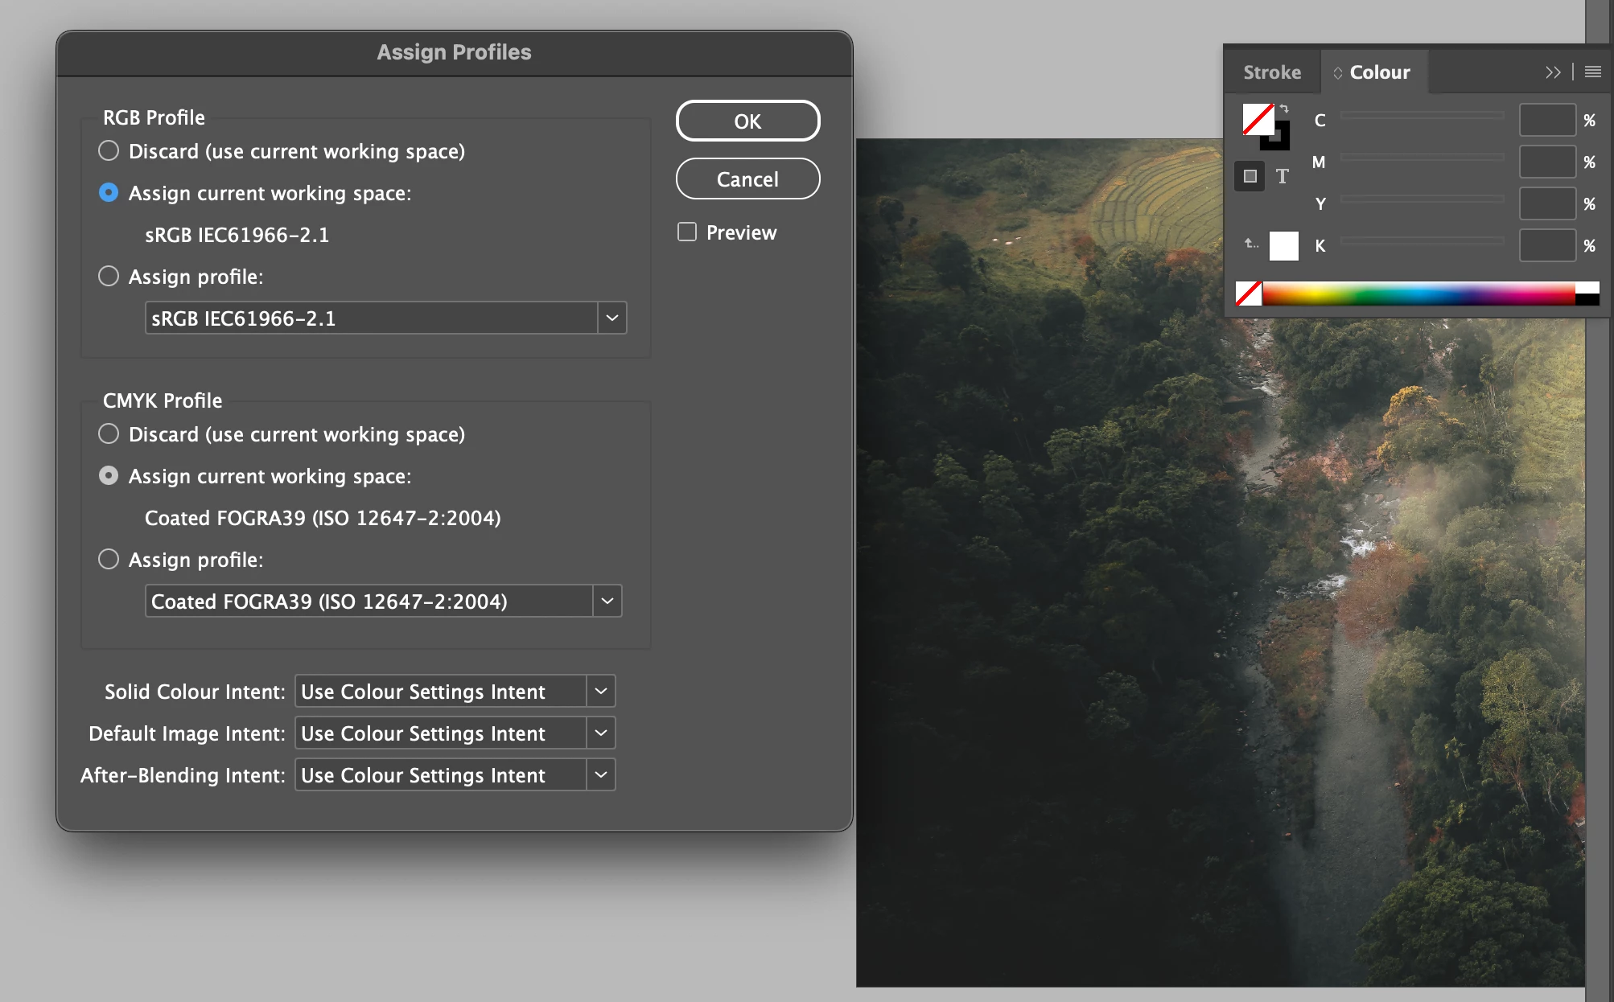Open the Colour panel hamburger menu
This screenshot has height=1002, width=1614.
[1592, 72]
